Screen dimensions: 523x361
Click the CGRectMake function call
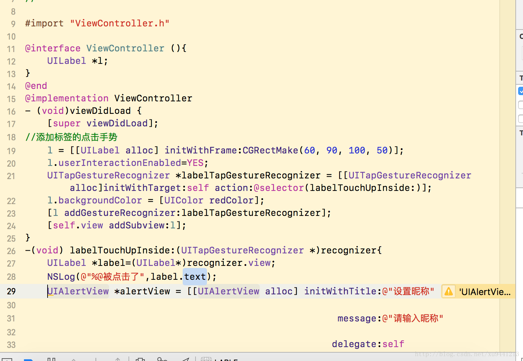270,150
